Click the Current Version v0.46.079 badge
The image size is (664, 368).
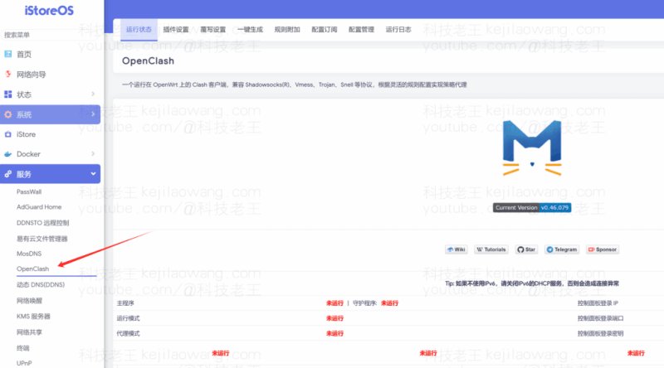tap(532, 208)
